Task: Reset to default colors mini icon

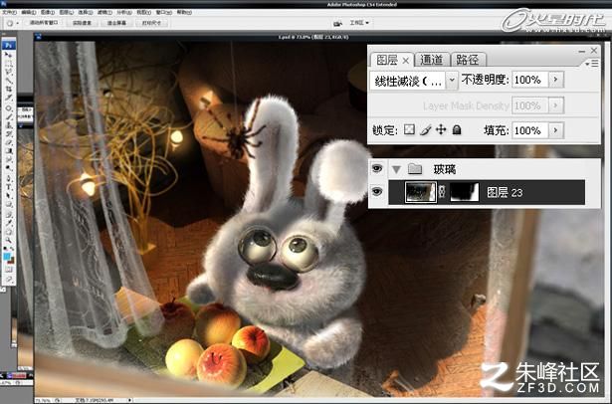Action: tap(5, 248)
